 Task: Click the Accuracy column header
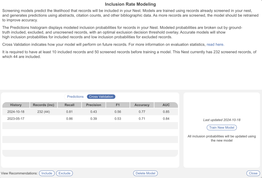coord(142,105)
